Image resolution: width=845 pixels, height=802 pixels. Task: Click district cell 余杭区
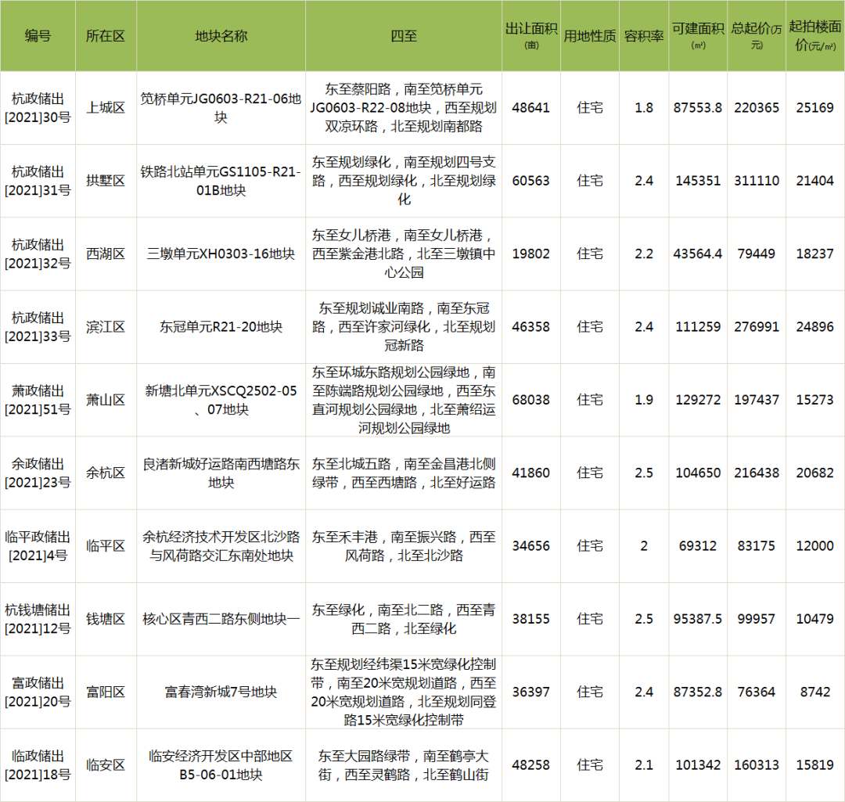click(106, 473)
